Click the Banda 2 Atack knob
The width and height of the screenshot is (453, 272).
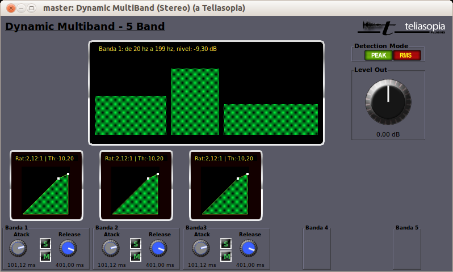tap(111, 248)
